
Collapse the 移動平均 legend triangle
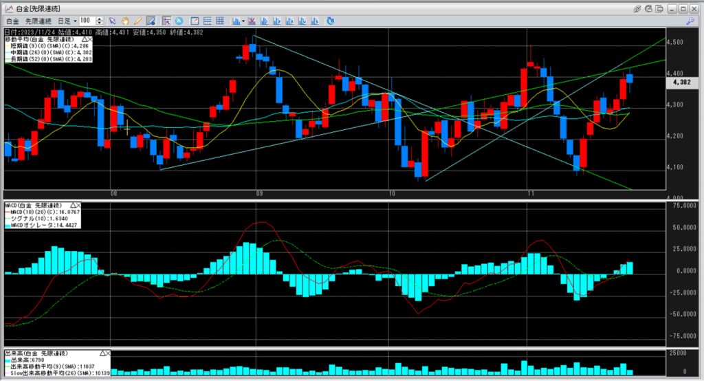pyautogui.click(x=84, y=39)
